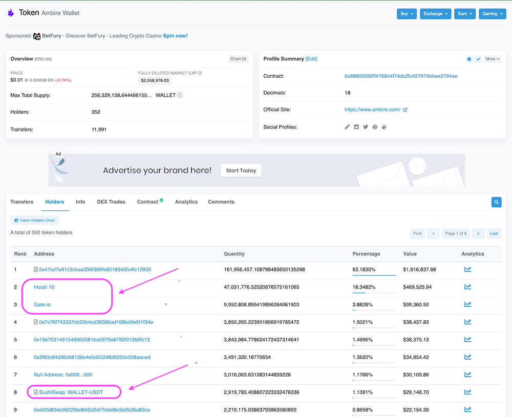Click the checkmark button in Profile Summary

478,59
